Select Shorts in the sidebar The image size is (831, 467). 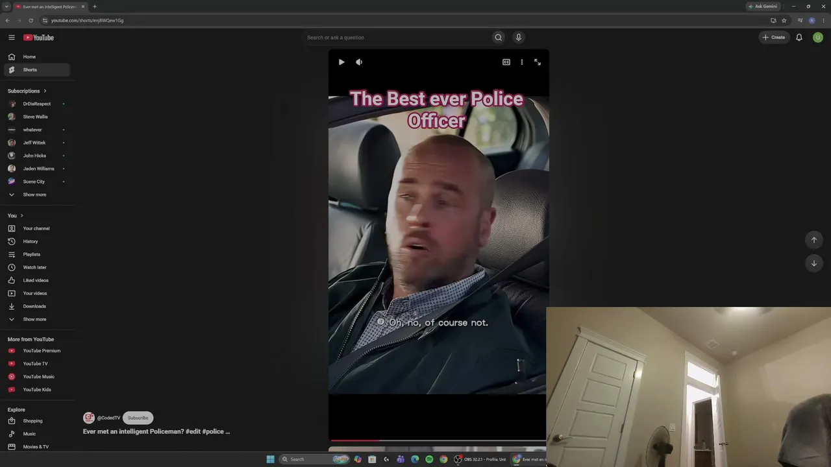pyautogui.click(x=37, y=70)
